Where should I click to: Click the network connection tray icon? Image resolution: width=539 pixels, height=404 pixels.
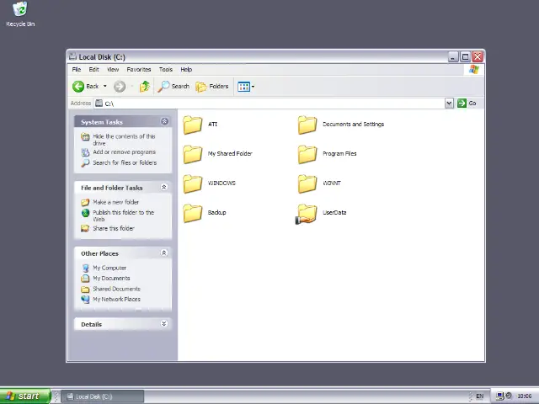click(499, 396)
